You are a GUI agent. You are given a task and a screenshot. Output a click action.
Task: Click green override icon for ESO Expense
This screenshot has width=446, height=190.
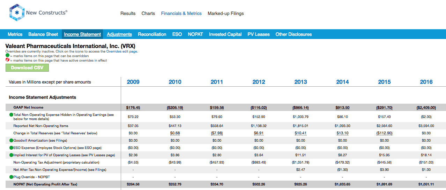click(x=12, y=148)
